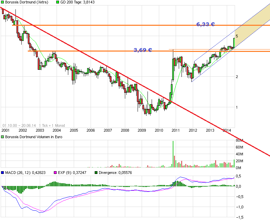Click the 2014 year axis label
The width and height of the screenshot is (270, 220).
point(227,130)
